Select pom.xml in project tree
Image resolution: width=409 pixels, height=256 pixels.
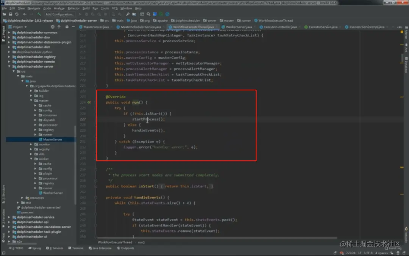coord(25,213)
